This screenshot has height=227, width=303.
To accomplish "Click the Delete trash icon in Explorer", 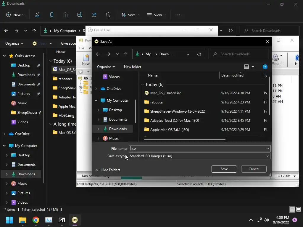I will 108,15.
